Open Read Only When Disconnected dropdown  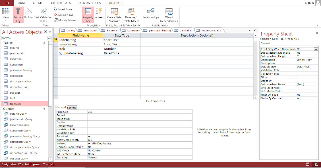coord(316,49)
